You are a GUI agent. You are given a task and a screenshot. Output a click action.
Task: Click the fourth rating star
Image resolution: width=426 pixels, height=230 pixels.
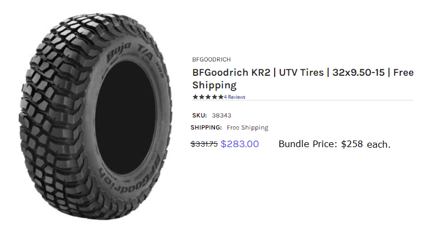[x=214, y=97]
